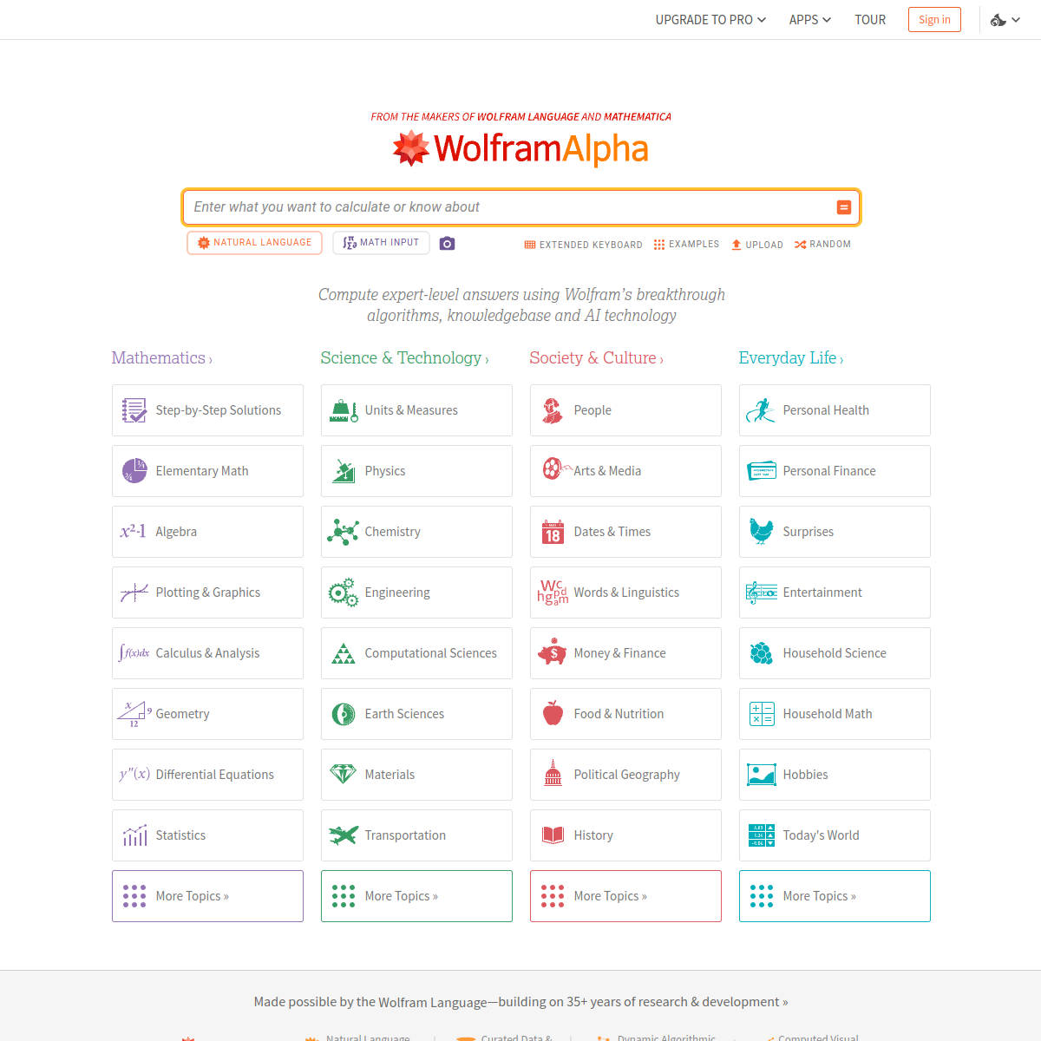The height and width of the screenshot is (1041, 1041).
Task: Select the History book icon tile
Action: tap(553, 835)
